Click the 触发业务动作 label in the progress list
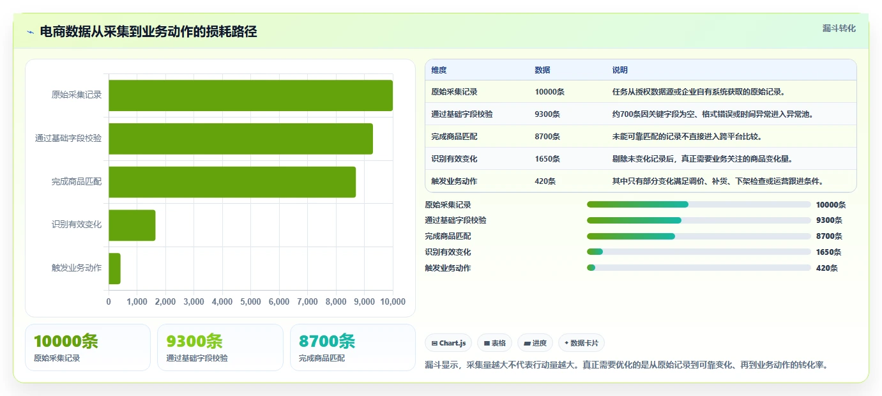The height and width of the screenshot is (396, 882). (448, 268)
